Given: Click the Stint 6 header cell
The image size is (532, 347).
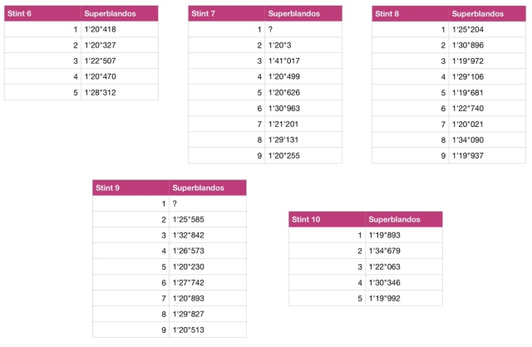Looking at the screenshot, I should (x=43, y=14).
